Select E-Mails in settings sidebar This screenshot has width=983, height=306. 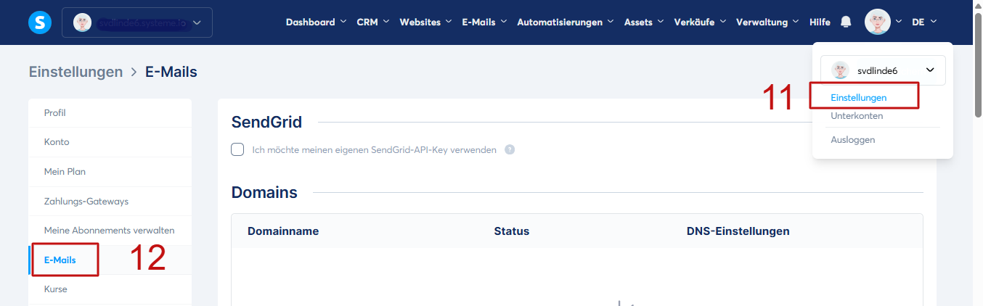point(110,260)
